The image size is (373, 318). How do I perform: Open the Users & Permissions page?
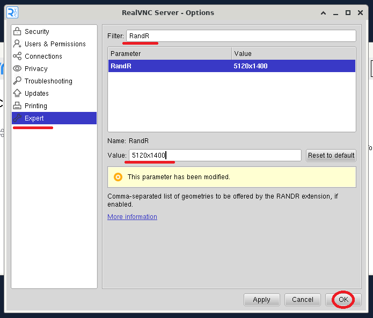click(x=54, y=44)
